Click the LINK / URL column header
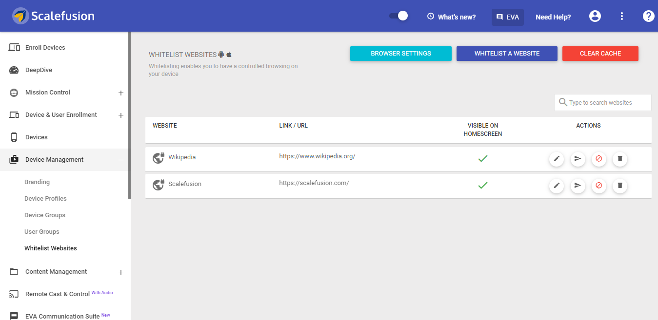This screenshot has width=658, height=320. [293, 126]
